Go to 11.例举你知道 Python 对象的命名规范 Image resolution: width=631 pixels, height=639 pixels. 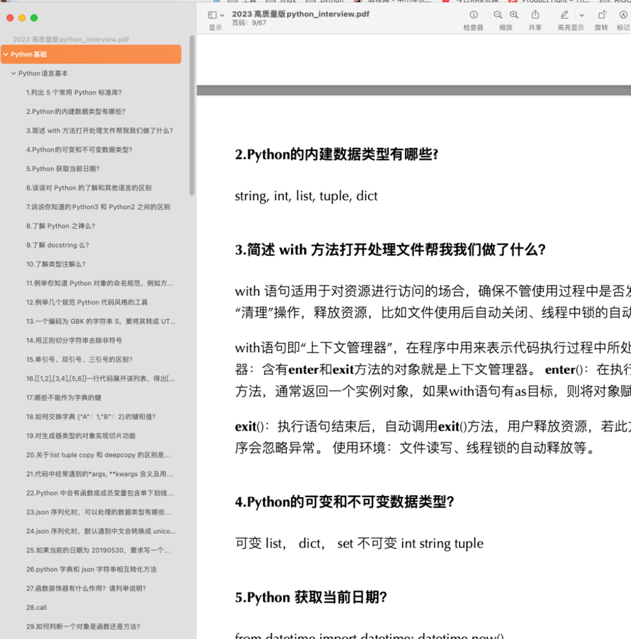tap(100, 283)
